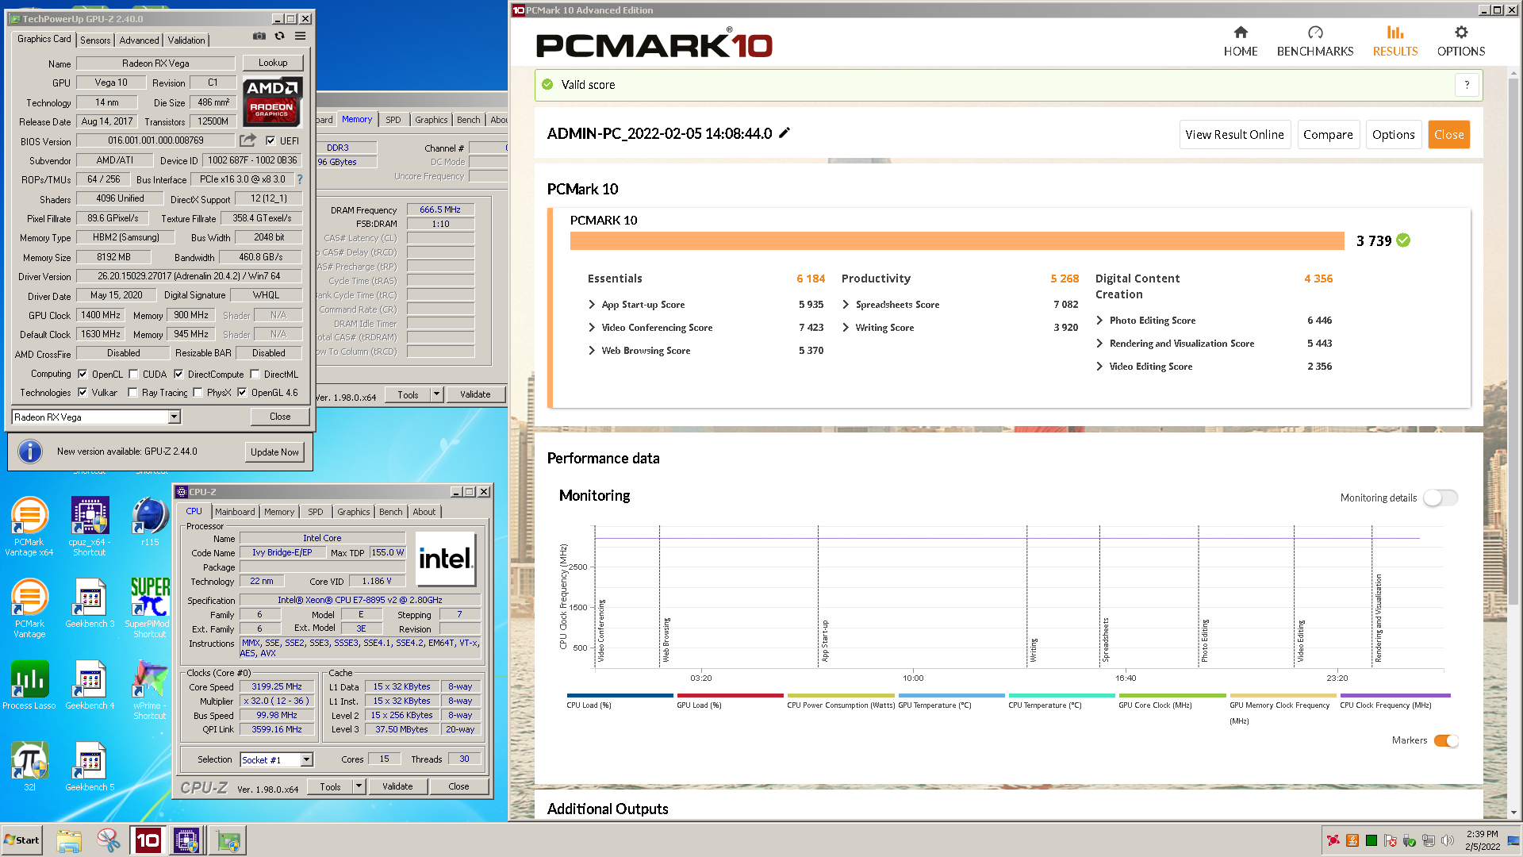
Task: Click the GPU Clock 1400 MHz field
Action: click(x=101, y=315)
